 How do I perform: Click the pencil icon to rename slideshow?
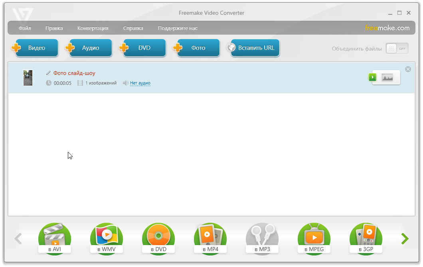tap(48, 73)
